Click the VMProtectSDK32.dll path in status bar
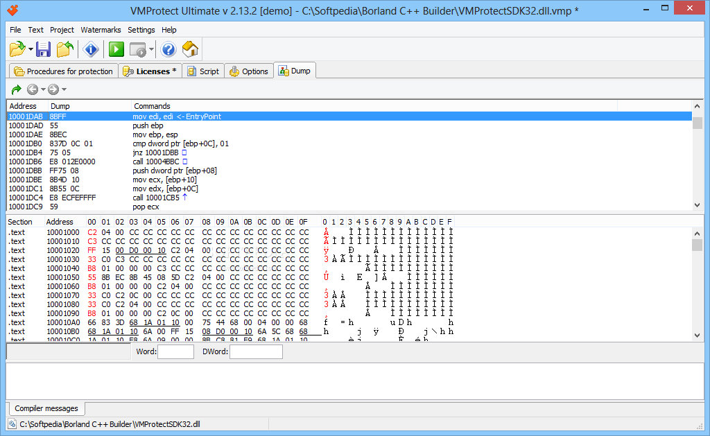 click(x=110, y=424)
